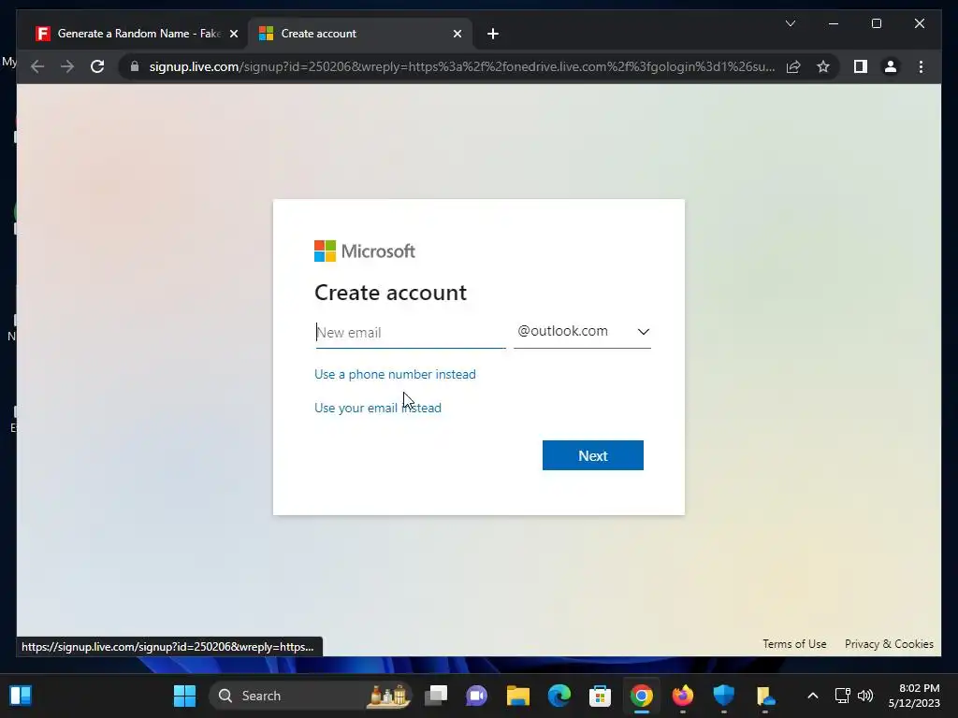Close the Generate a Random Name tab
The height and width of the screenshot is (718, 958).
click(233, 34)
